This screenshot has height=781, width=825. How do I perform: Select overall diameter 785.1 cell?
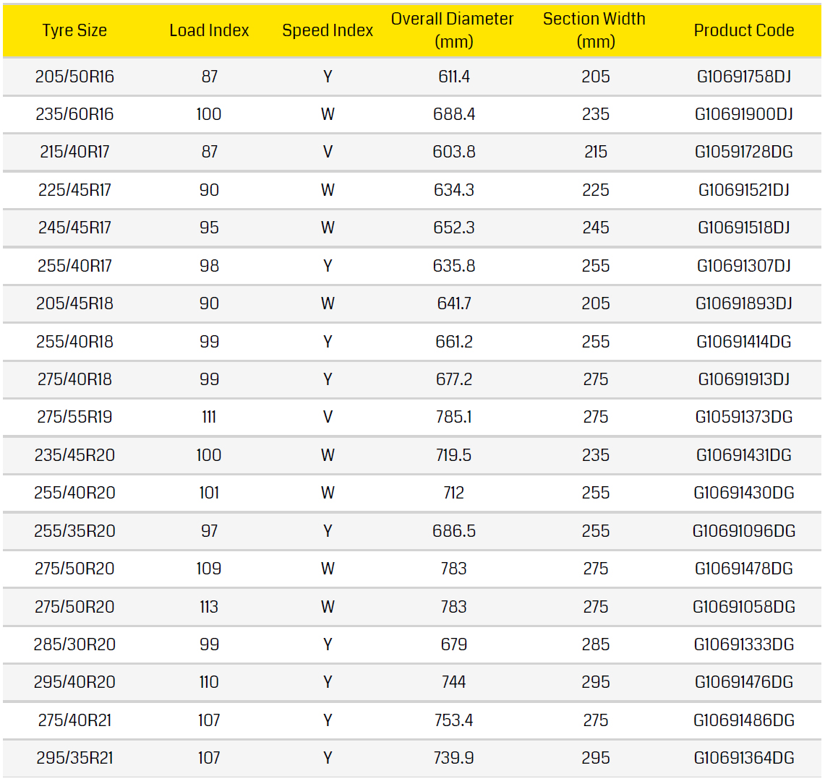454,417
